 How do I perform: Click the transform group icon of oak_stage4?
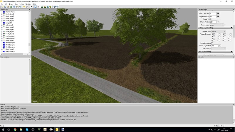(4, 25)
